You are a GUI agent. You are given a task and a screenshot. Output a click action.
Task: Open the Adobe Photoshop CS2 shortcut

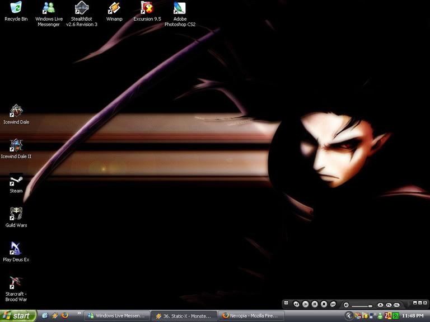180,9
